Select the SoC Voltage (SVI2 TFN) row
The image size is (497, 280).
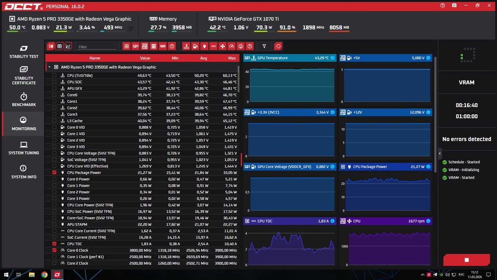142,160
